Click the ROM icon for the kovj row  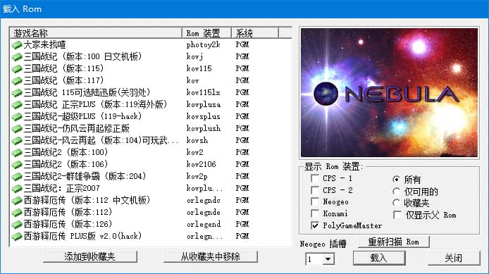coord(17,57)
